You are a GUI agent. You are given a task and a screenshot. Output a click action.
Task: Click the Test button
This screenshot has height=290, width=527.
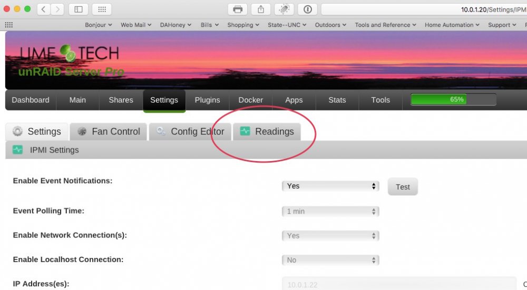[x=403, y=187]
